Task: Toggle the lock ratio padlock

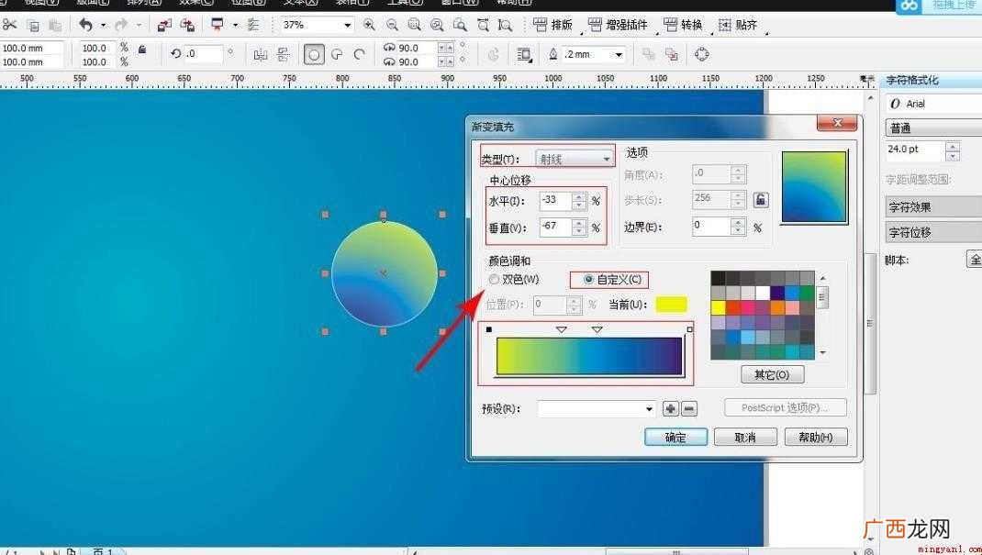Action: click(x=142, y=49)
